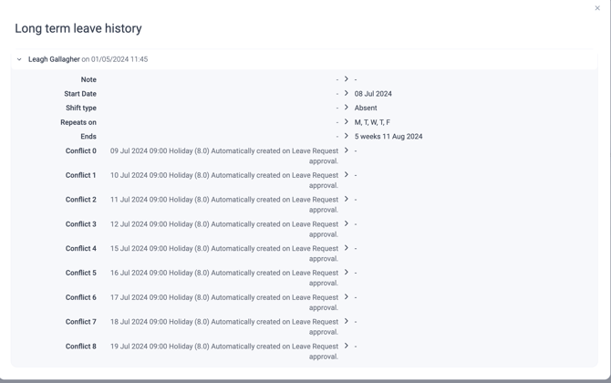Viewport: 611px width, 383px height.
Task: Click the Ends label
Action: click(x=88, y=137)
